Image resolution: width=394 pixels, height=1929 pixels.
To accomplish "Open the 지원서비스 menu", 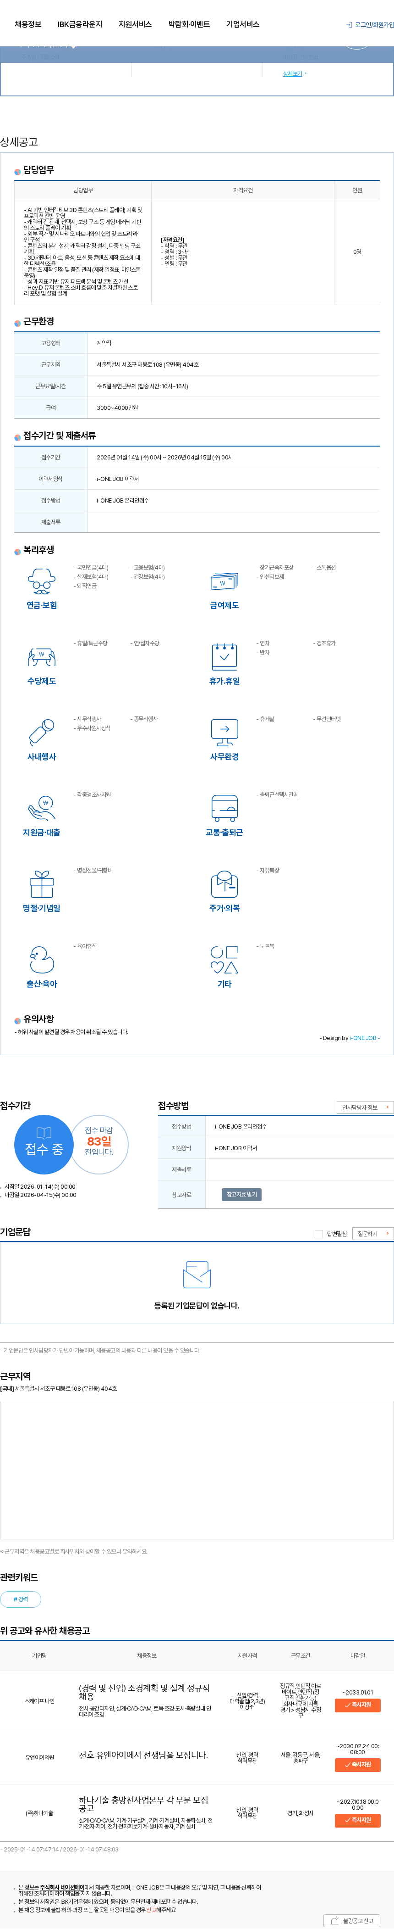I will click(135, 24).
